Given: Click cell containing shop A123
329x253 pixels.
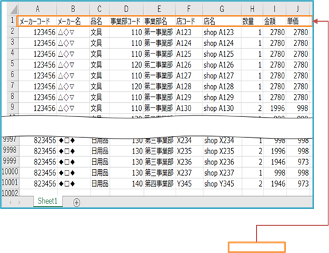Looking at the screenshot, I should [222, 32].
